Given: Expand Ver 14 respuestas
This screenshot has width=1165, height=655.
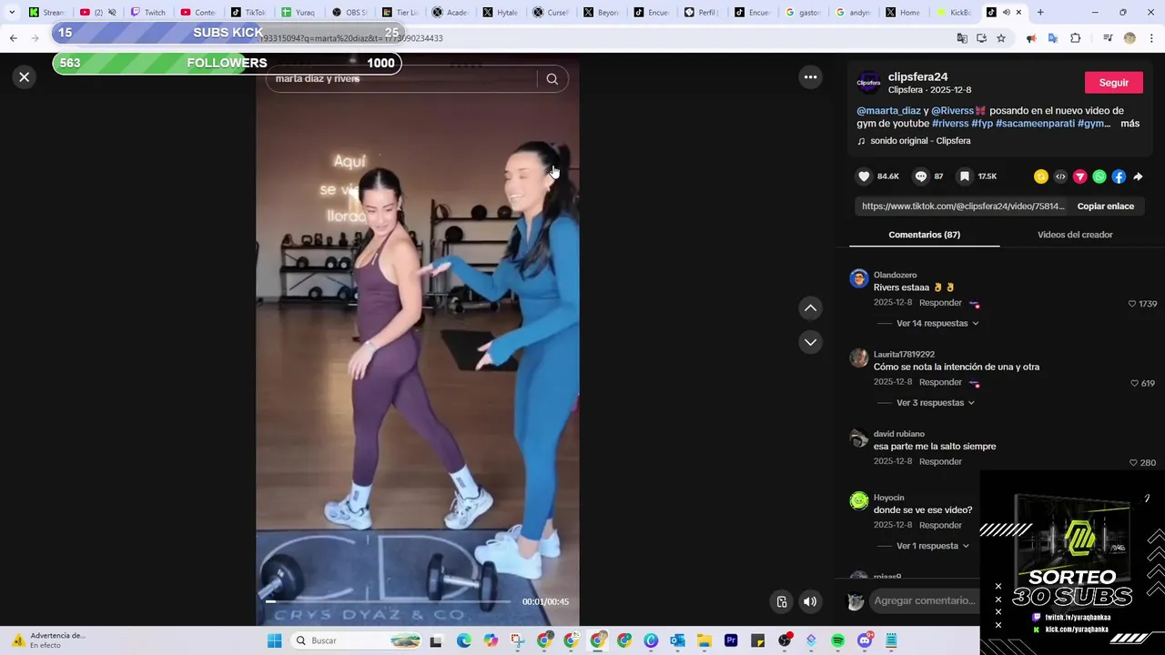Looking at the screenshot, I should tap(937, 323).
